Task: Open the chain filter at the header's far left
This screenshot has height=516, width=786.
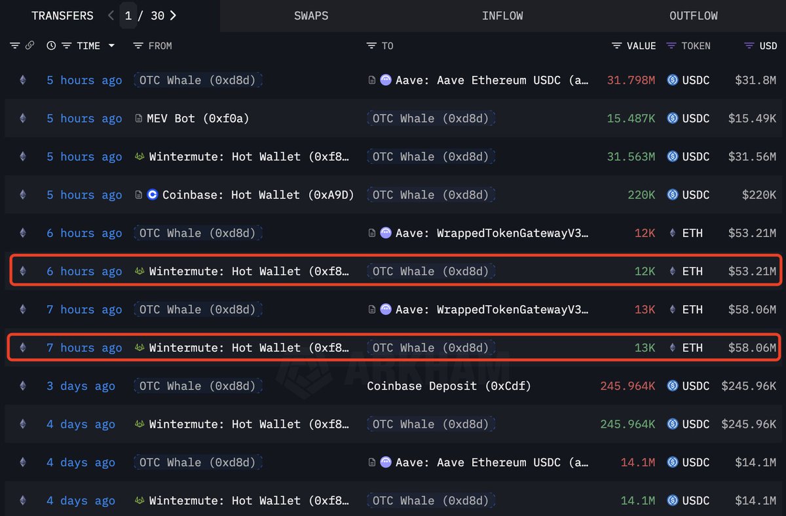Action: tap(15, 46)
